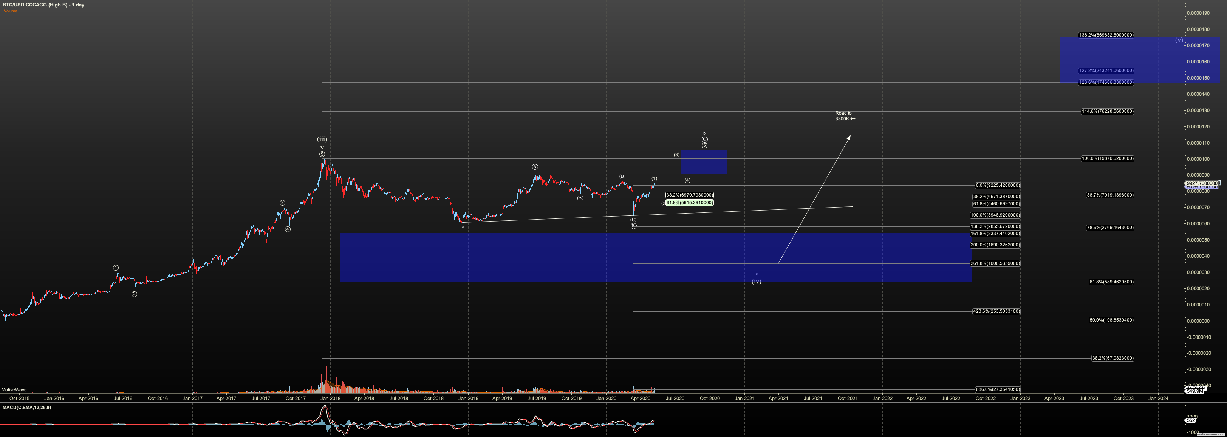
Task: Click the current price tag 9927.70 on axis
Action: coord(1202,183)
